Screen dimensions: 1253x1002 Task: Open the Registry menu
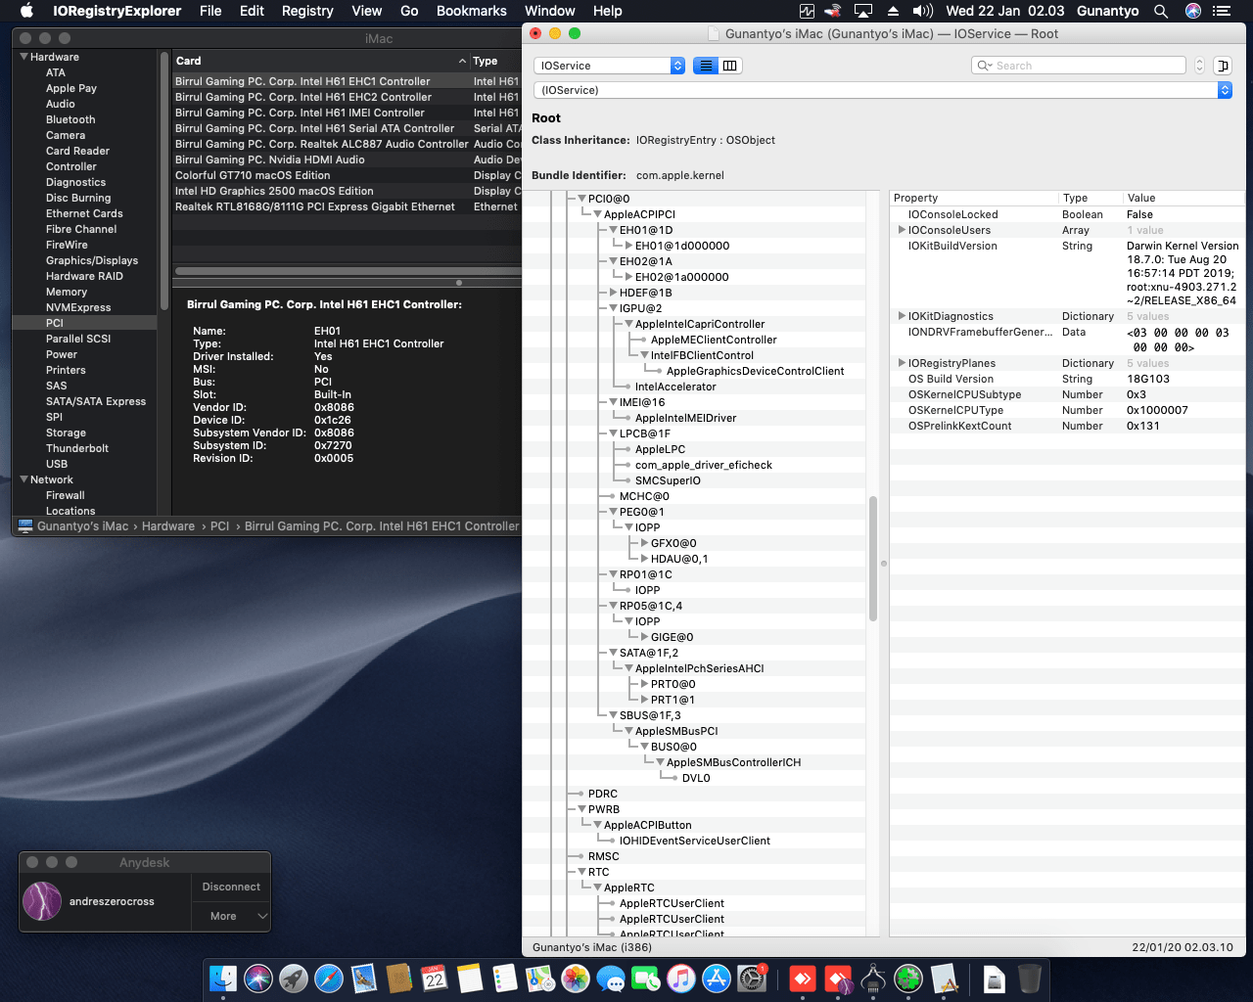point(307,11)
